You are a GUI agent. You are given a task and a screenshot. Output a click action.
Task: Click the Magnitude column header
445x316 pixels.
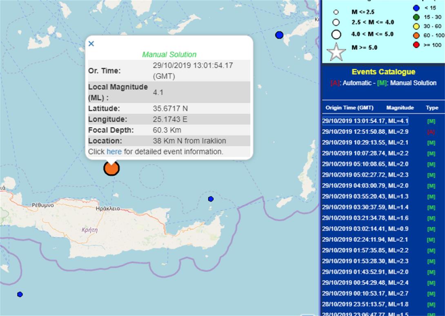coord(400,108)
